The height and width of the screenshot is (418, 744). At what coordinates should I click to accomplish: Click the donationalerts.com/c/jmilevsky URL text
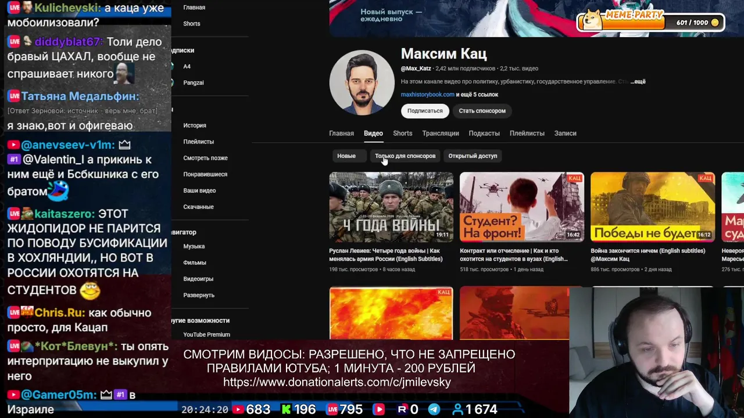pos(337,382)
